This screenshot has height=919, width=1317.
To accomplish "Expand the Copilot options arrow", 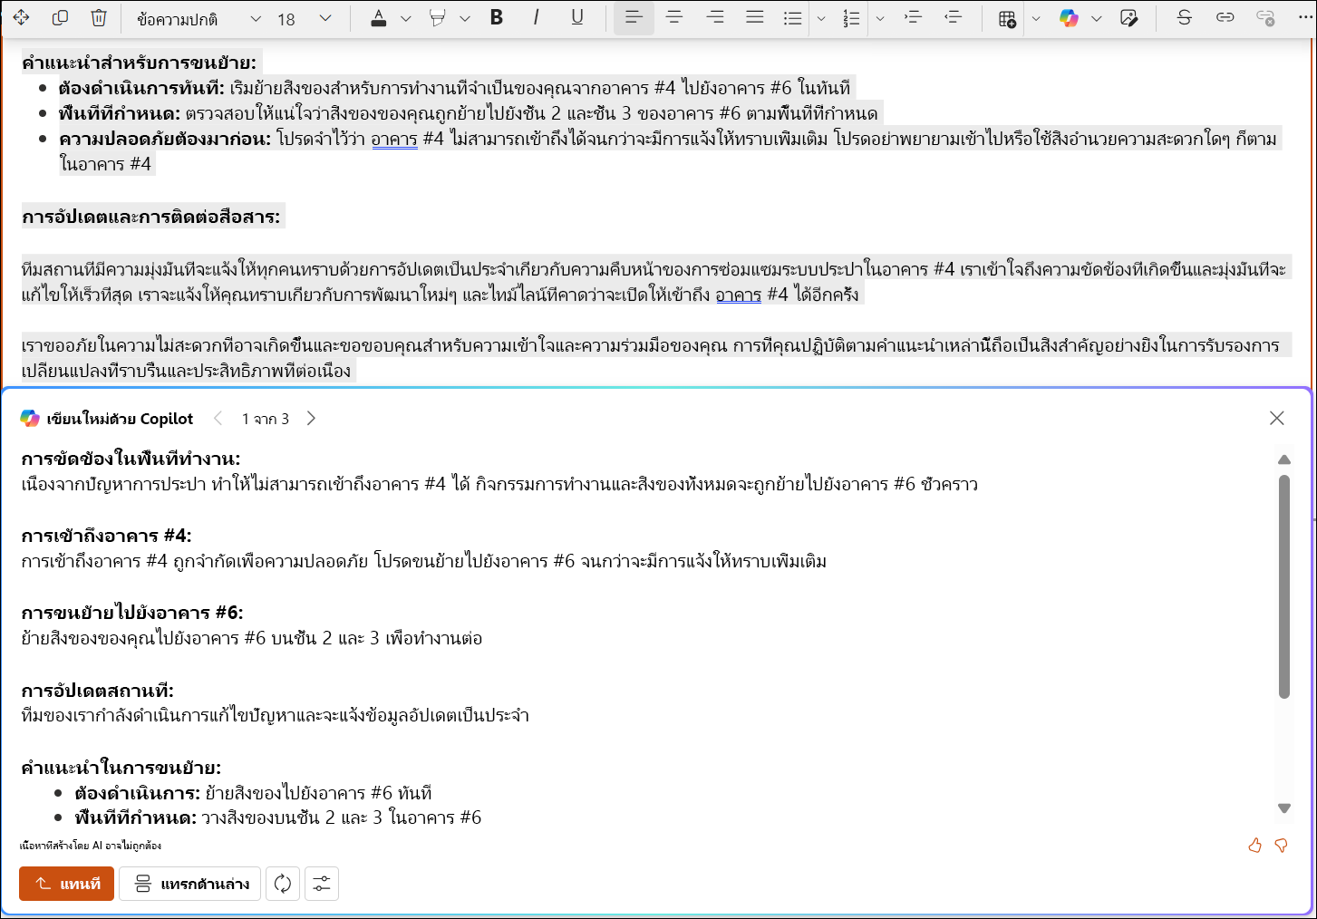I will pyautogui.click(x=1097, y=19).
